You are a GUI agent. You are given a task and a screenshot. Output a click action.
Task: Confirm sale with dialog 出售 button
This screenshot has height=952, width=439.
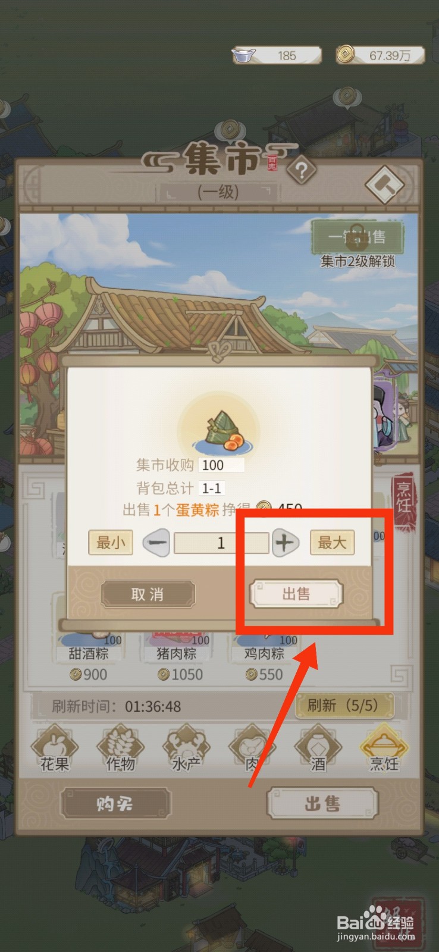(x=296, y=594)
